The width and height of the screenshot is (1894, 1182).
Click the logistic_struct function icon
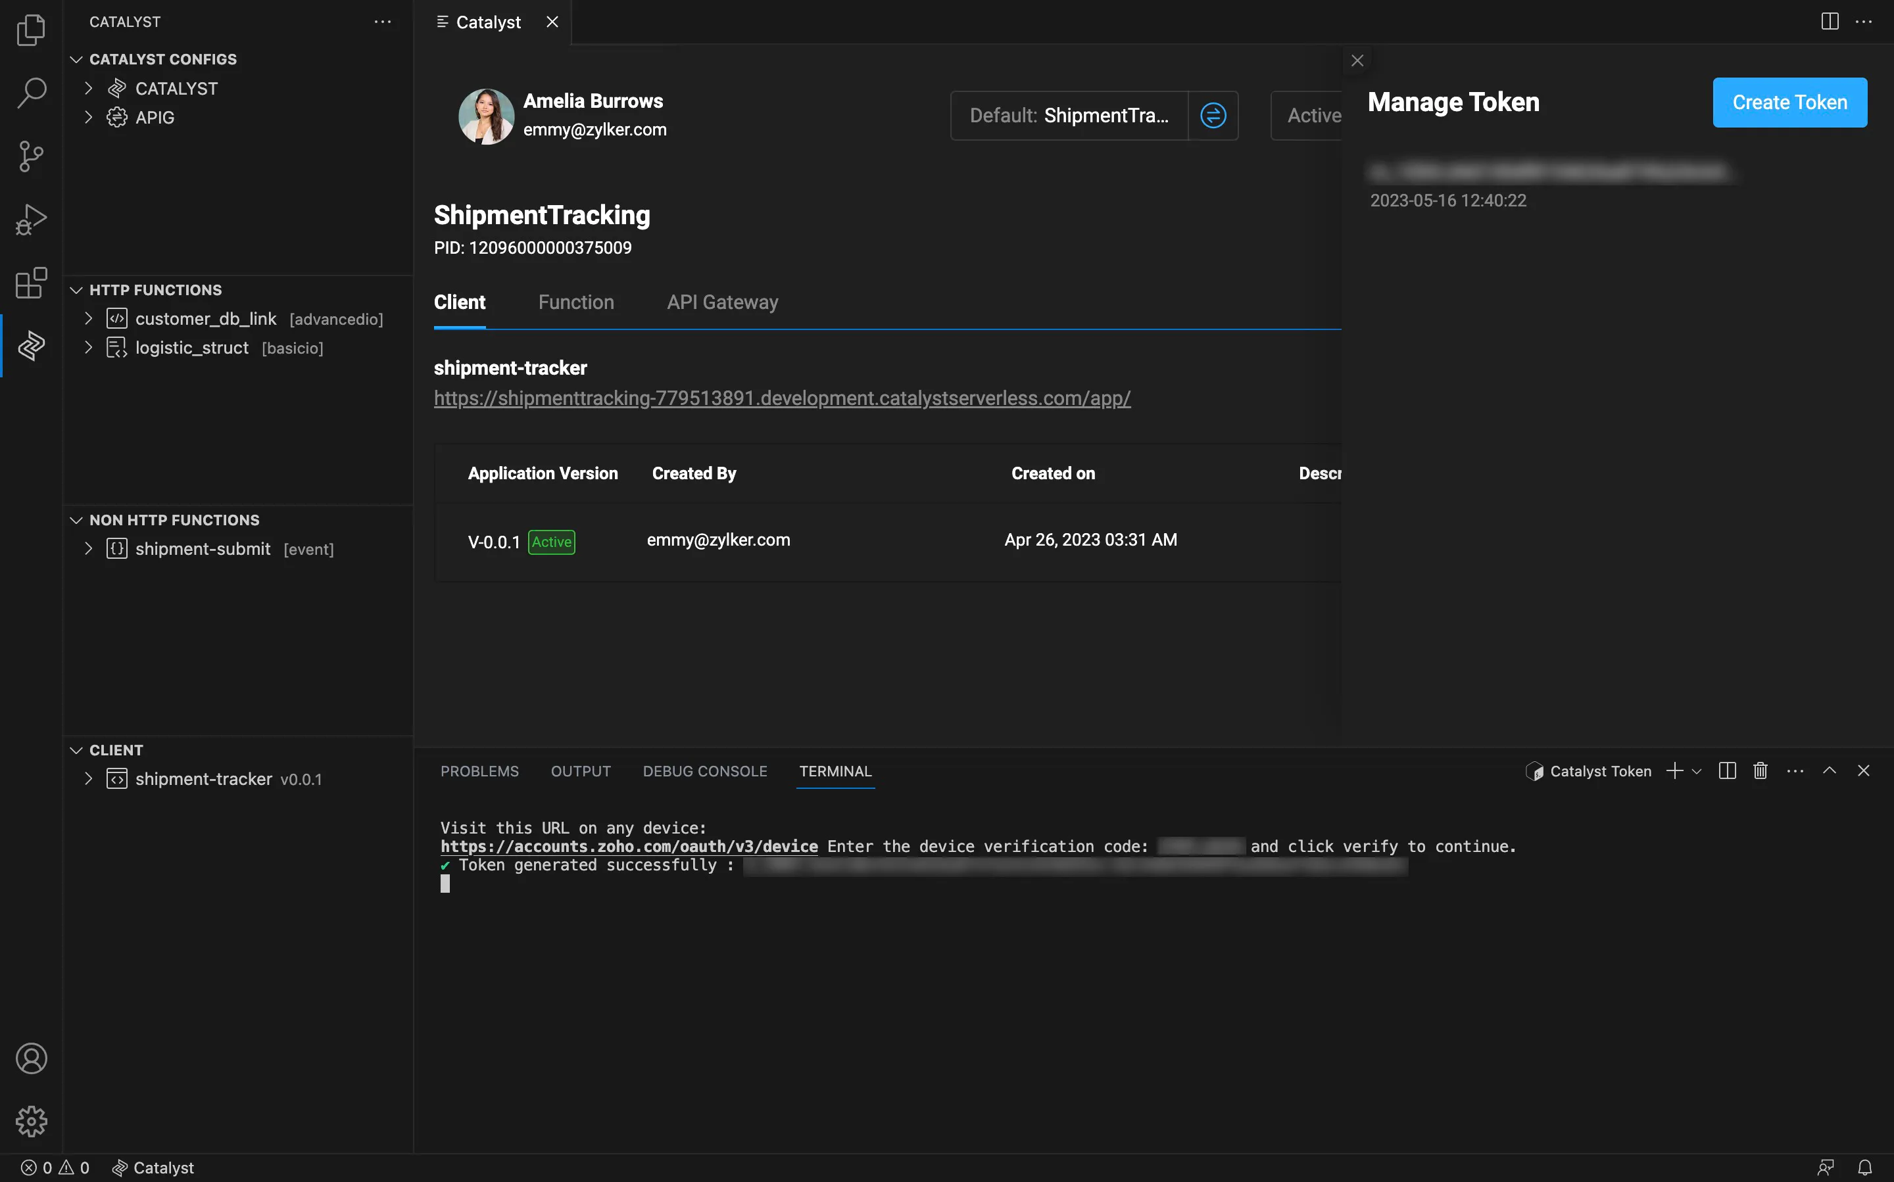click(116, 347)
